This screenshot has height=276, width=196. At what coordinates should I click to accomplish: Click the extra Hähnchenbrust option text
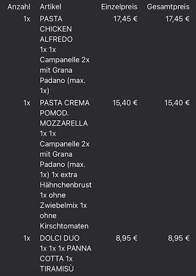point(66,180)
